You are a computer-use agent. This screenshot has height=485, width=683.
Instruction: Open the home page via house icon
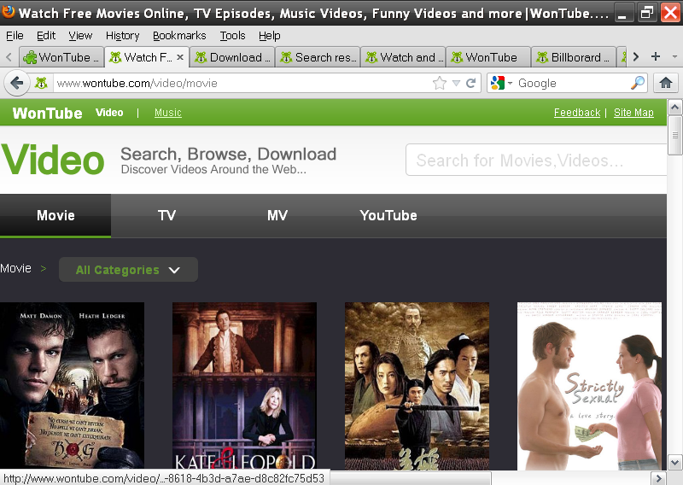(666, 83)
